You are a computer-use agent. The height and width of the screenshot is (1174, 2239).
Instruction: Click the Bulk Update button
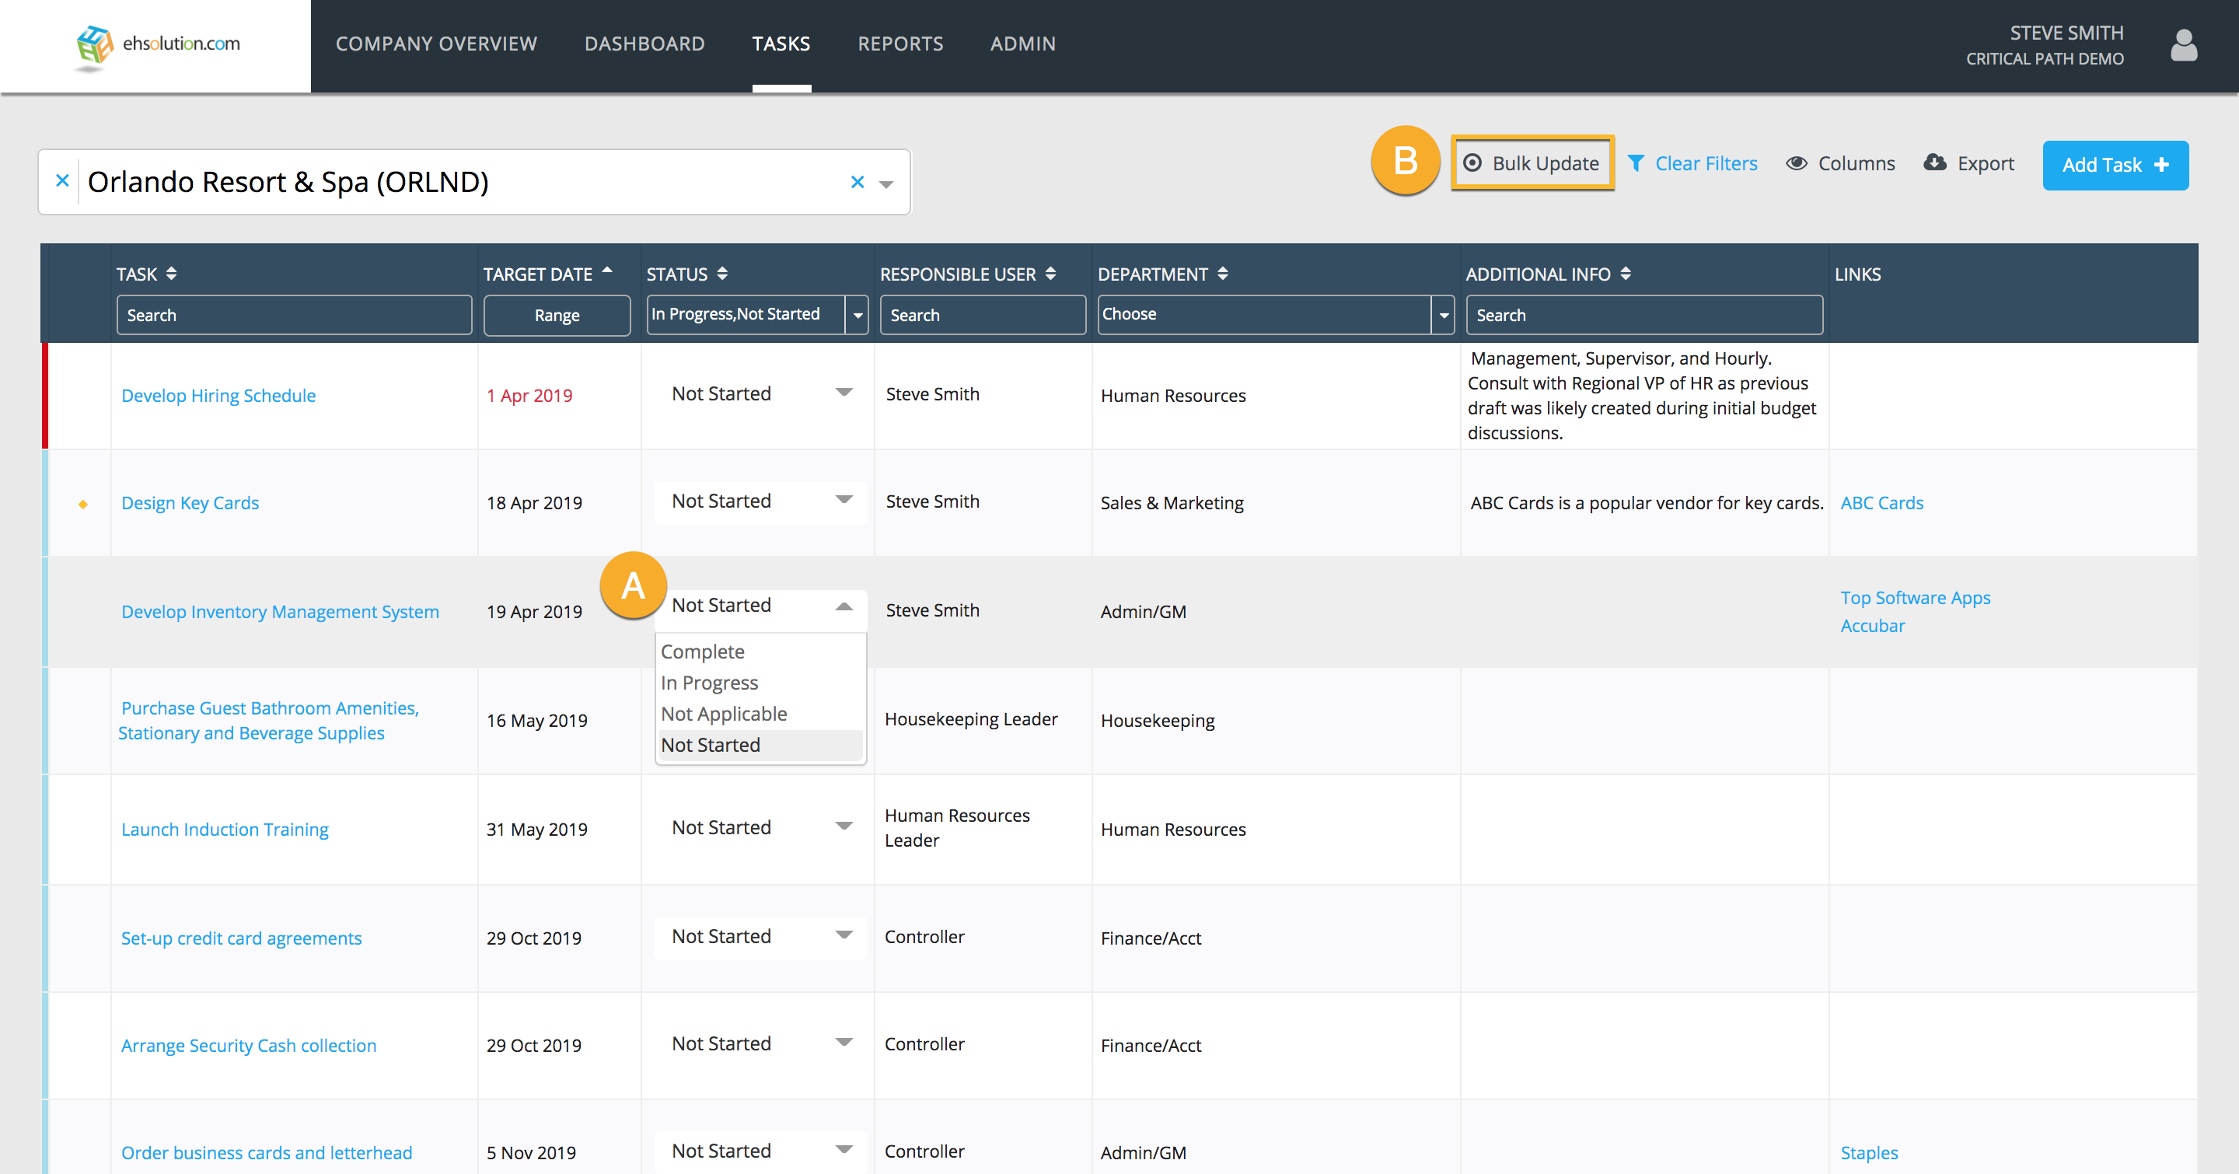(x=1532, y=163)
